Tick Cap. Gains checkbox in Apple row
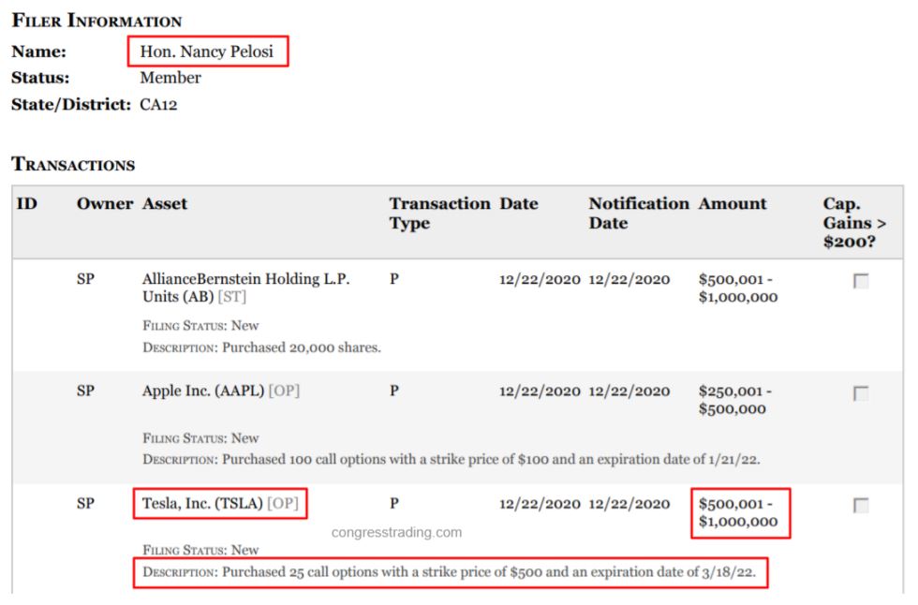The height and width of the screenshot is (605, 918). point(861,393)
